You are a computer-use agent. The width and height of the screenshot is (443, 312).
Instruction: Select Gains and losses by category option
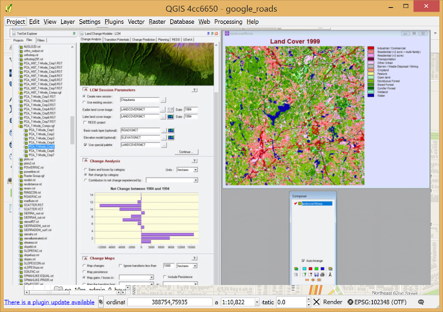coord(86,169)
